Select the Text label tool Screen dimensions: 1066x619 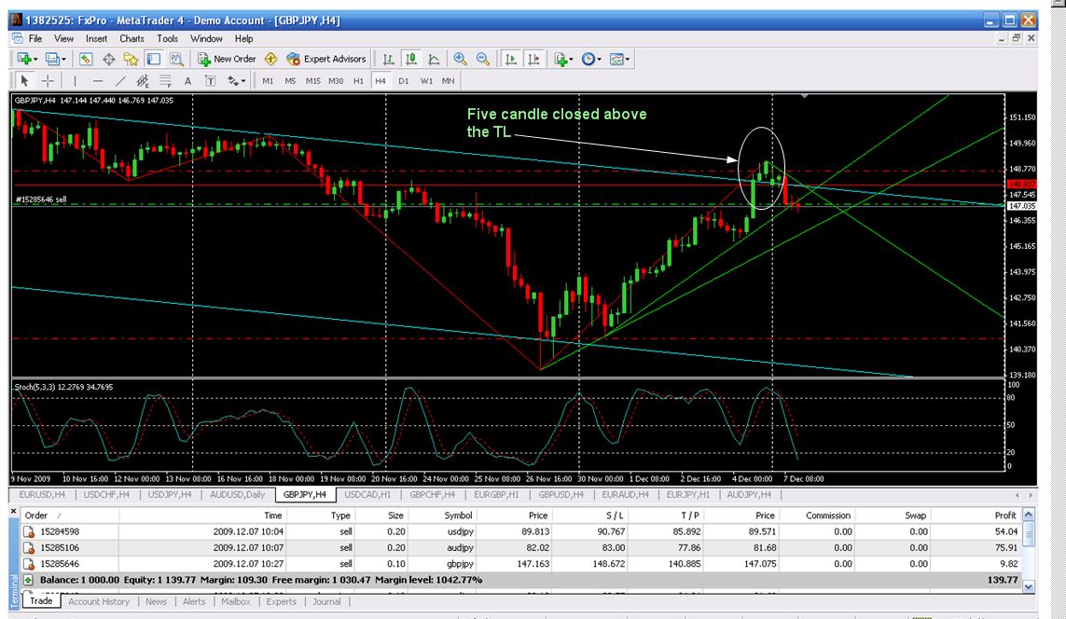coord(211,81)
